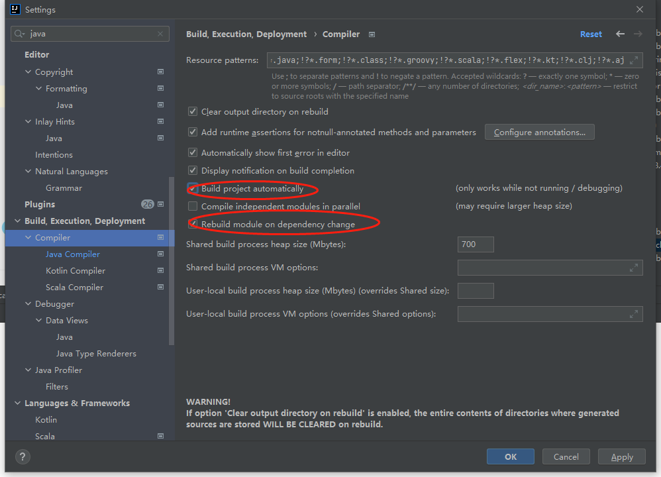Click the project-level icon beside Kotlin Compiler

(160, 271)
